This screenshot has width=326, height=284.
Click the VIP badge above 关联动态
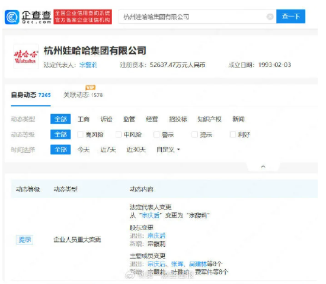[91, 88]
